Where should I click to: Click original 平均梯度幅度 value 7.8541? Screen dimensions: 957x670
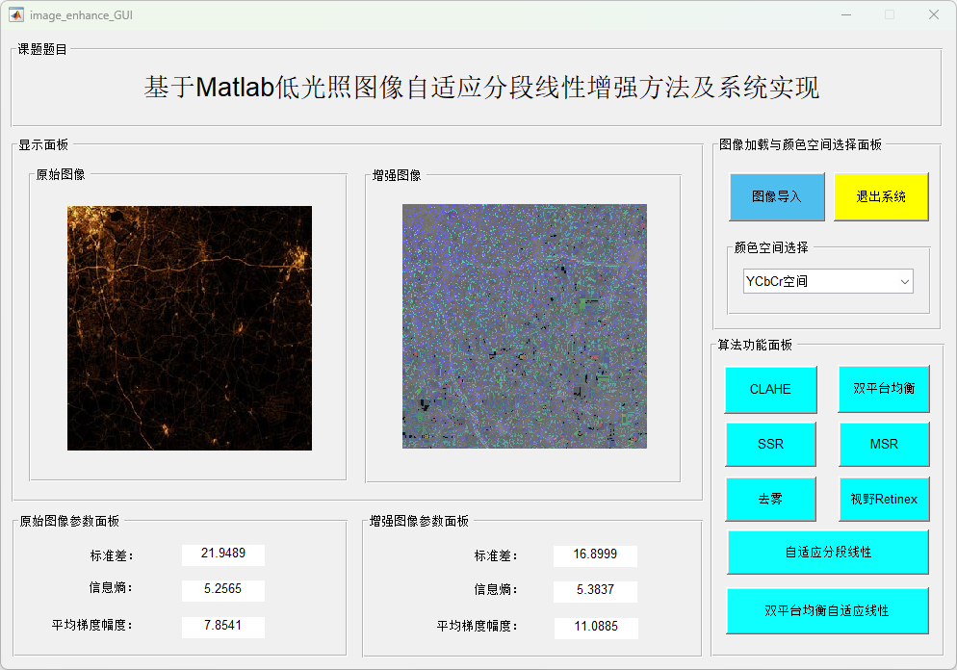click(x=223, y=626)
